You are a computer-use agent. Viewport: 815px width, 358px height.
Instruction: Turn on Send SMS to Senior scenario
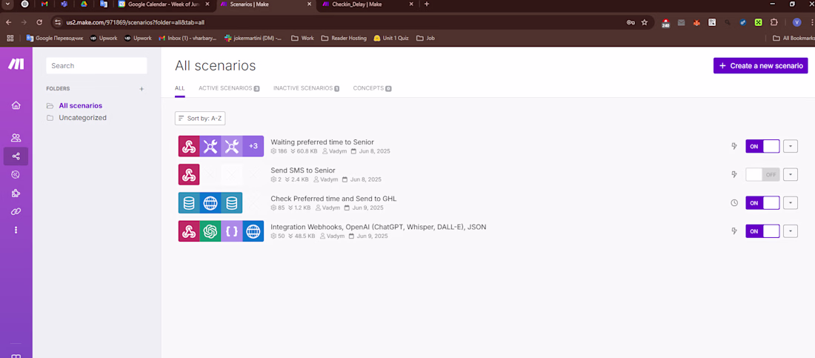(x=762, y=174)
